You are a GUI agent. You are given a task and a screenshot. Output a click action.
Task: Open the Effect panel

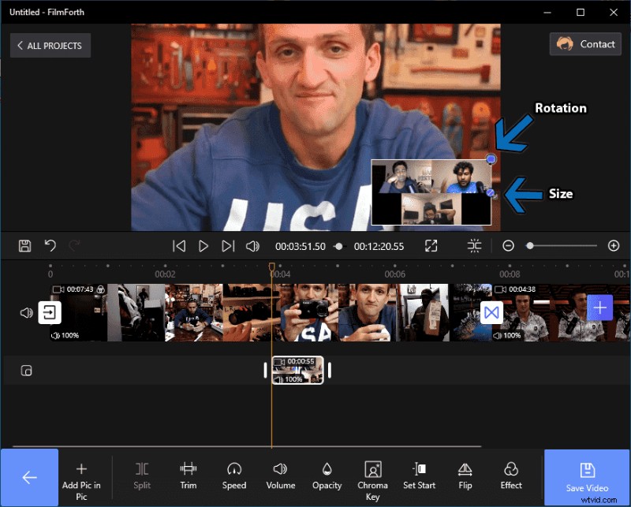coord(510,475)
